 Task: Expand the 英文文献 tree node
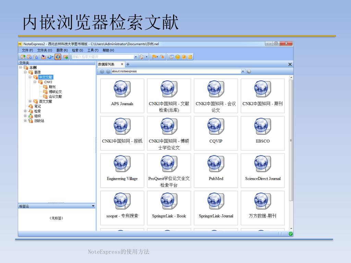(x=30, y=101)
